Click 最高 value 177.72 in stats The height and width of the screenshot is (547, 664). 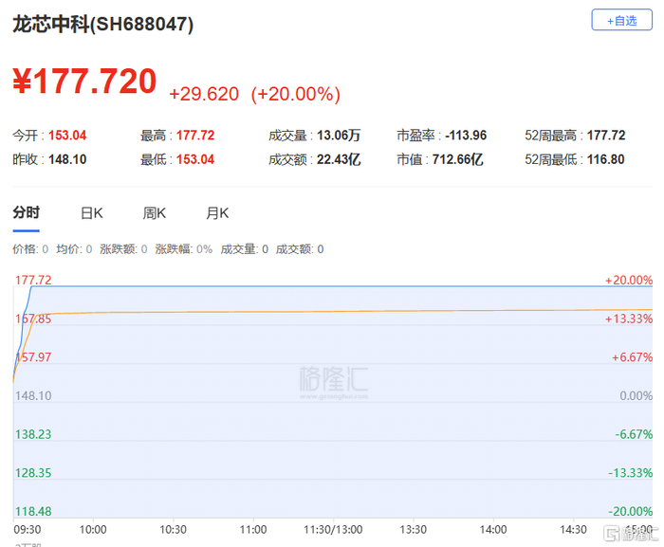tap(195, 136)
